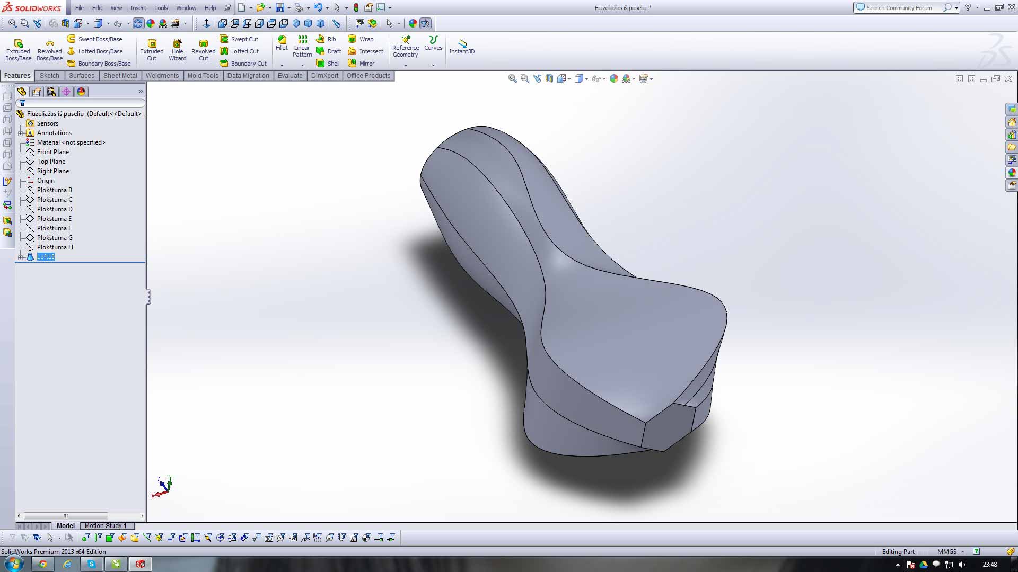
Task: Click the Revolved Cut tool
Action: [203, 50]
